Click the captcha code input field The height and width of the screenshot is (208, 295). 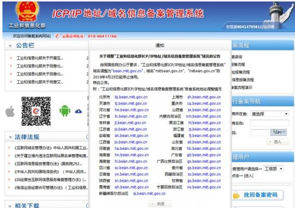pyautogui.click(x=259, y=133)
